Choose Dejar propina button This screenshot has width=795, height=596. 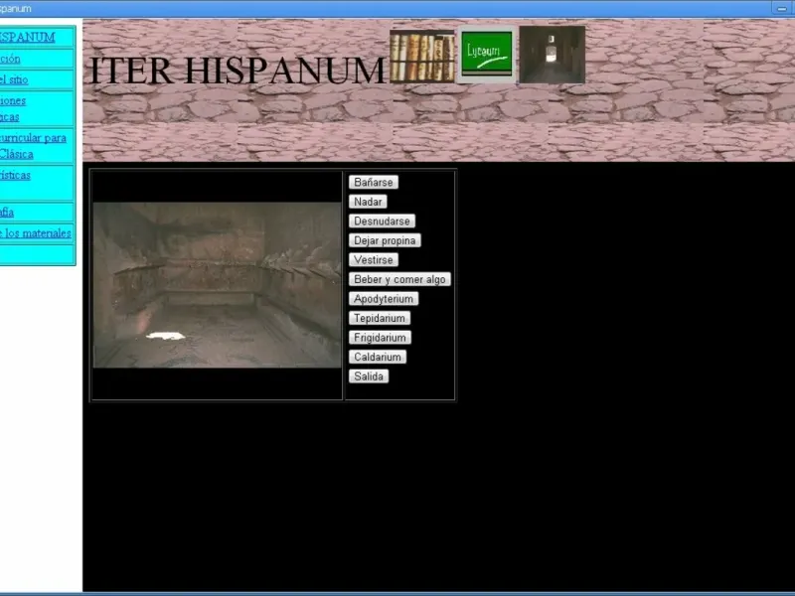385,240
